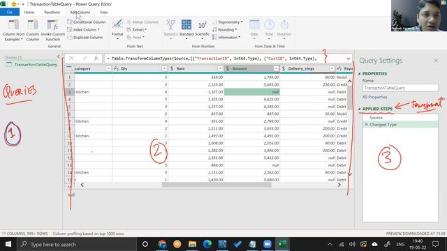The width and height of the screenshot is (447, 251).
Task: Click the scroll left arrow
Action: click(x=82, y=185)
